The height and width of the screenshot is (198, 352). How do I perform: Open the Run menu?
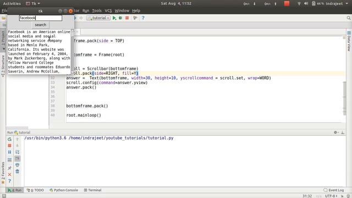click(x=86, y=11)
